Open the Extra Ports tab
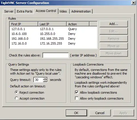The image size is (137, 120). coord(24,11)
